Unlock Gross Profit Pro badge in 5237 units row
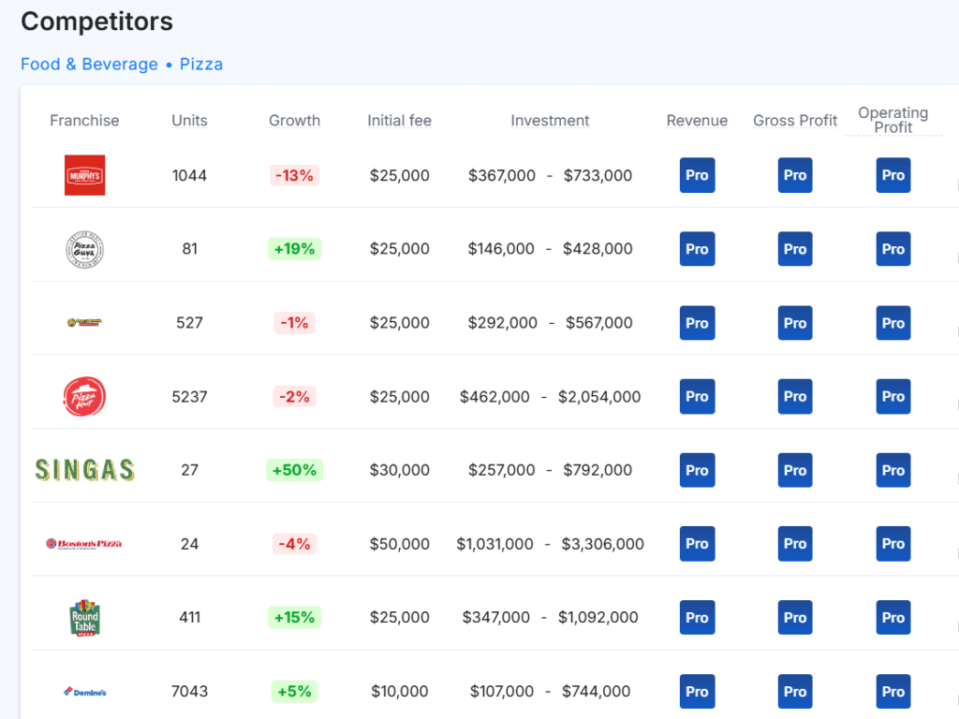Viewport: 959px width, 719px height. 795,396
